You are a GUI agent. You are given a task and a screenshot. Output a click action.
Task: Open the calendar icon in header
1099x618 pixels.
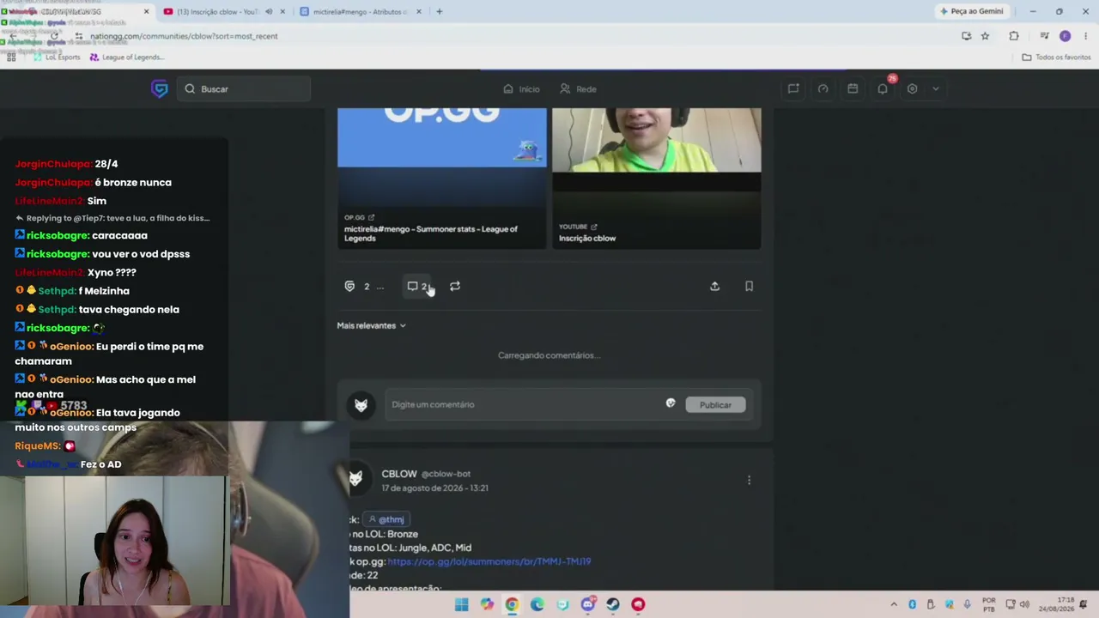tap(853, 88)
